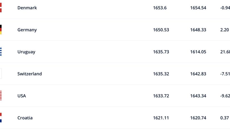Open the Switzerland team link
Screen dimensions: 230x133
click(x=29, y=74)
